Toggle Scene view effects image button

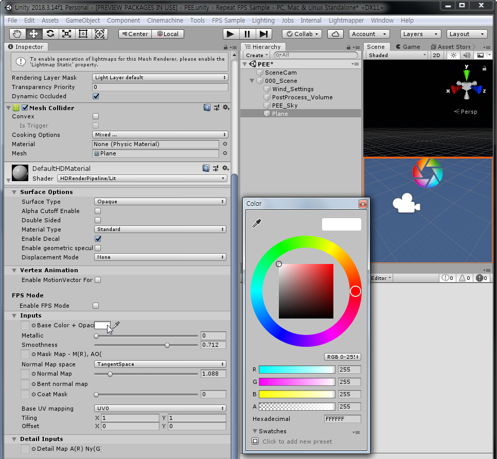coord(481,55)
